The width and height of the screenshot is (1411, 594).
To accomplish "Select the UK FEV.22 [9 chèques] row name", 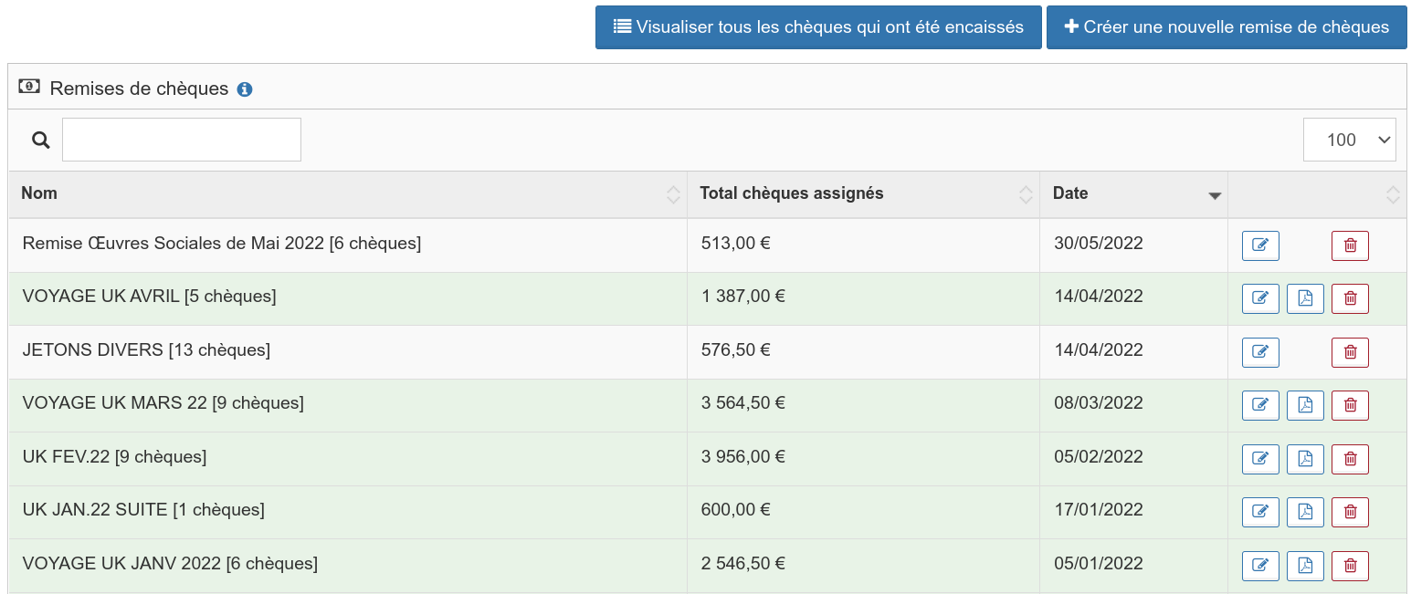I will [115, 456].
